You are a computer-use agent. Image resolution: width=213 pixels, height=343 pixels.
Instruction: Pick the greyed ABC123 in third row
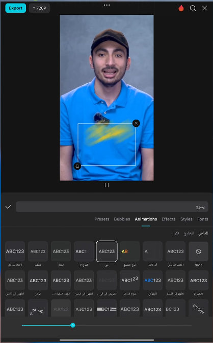click(x=61, y=308)
